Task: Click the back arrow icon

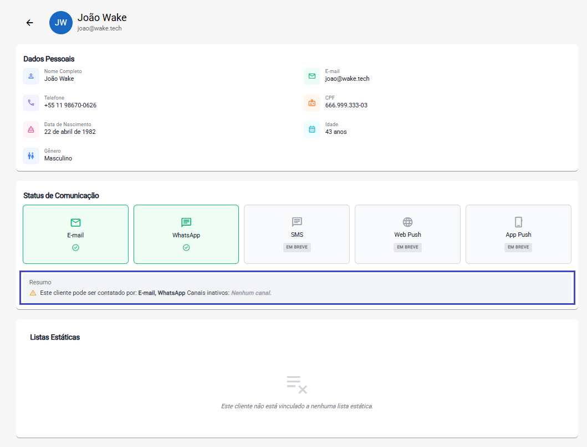Action: coord(30,23)
